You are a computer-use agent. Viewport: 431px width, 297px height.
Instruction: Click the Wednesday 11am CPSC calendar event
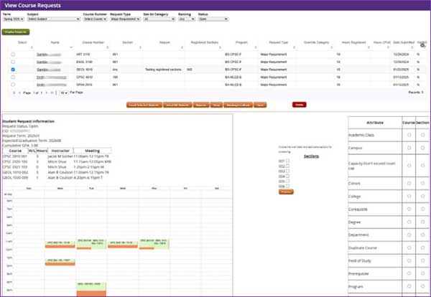[123, 245]
